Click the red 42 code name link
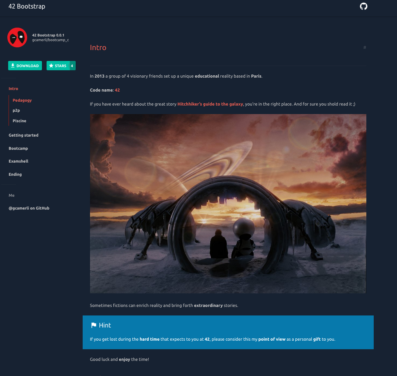This screenshot has width=397, height=376. [x=117, y=90]
